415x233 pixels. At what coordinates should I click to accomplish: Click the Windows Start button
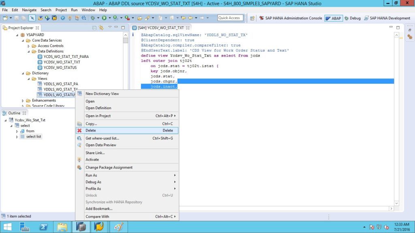7,227
